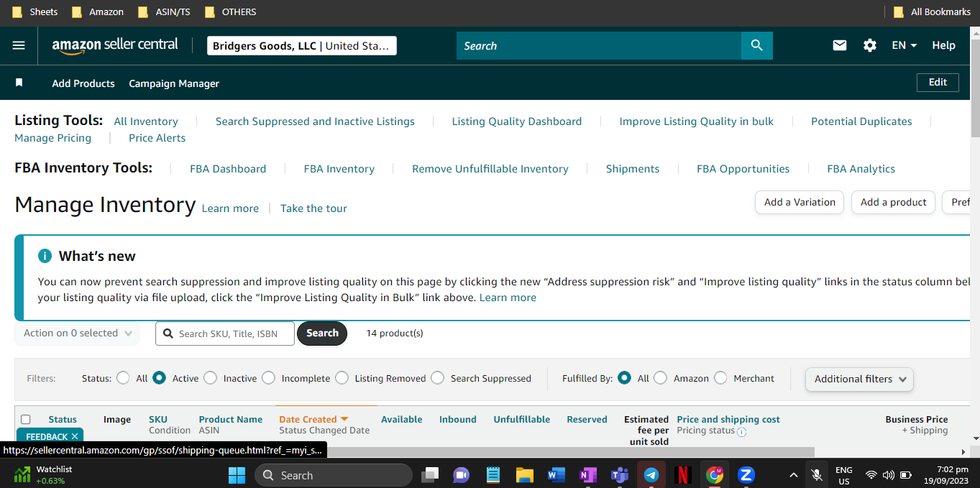Open the Take the tour link
This screenshot has height=488, width=980.
point(313,208)
